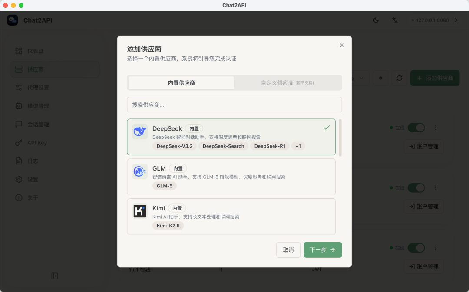Click the Kimi description text
Screen dimensions: 469x292
click(196, 217)
